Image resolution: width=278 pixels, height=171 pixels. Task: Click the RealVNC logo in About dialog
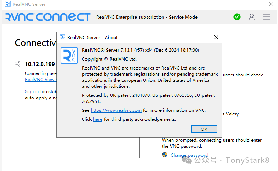tap(69, 56)
